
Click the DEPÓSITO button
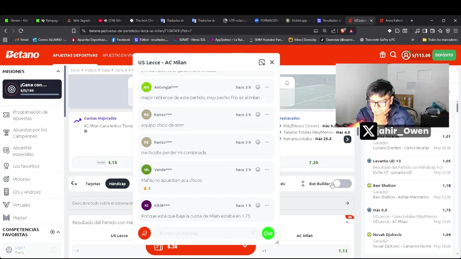[444, 55]
